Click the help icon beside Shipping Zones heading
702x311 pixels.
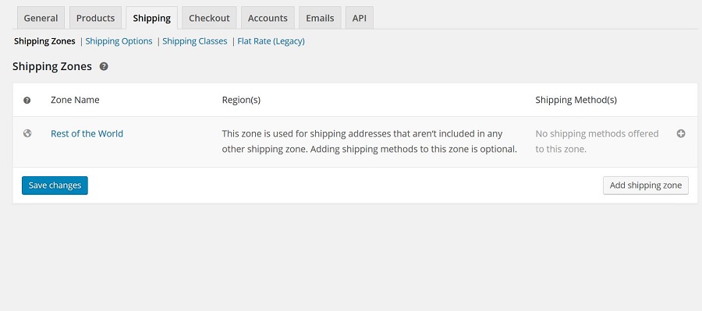tap(104, 67)
